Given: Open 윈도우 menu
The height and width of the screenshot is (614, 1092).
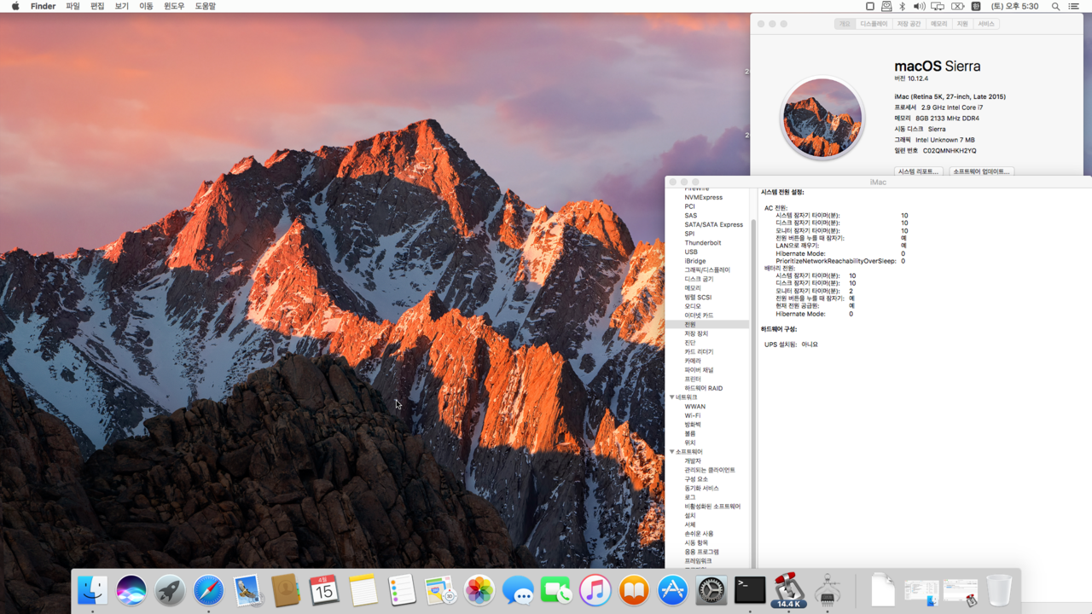Looking at the screenshot, I should pos(174,6).
